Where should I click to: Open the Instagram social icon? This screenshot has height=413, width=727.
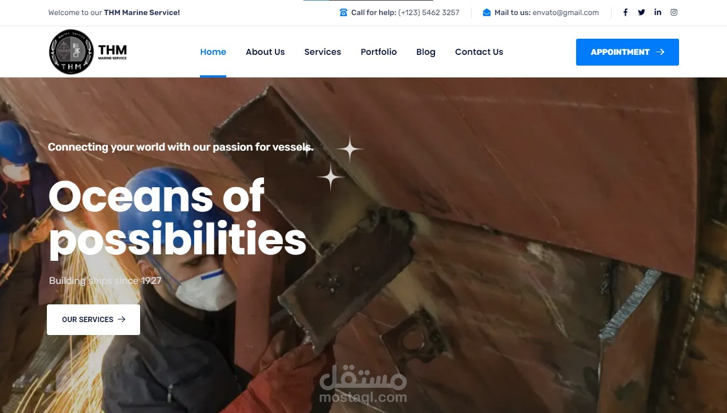(674, 12)
